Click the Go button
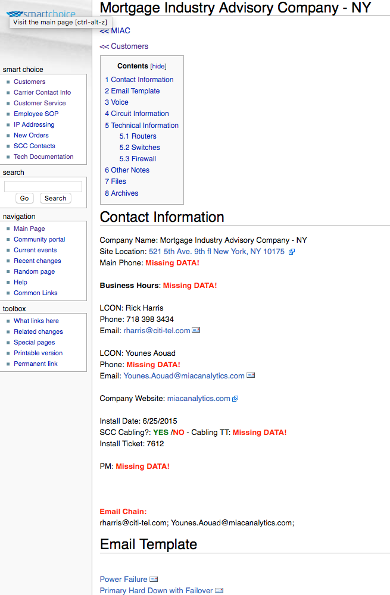The width and height of the screenshot is (390, 595). [x=24, y=198]
